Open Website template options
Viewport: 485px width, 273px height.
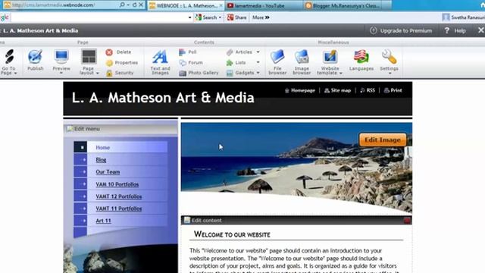[330, 62]
